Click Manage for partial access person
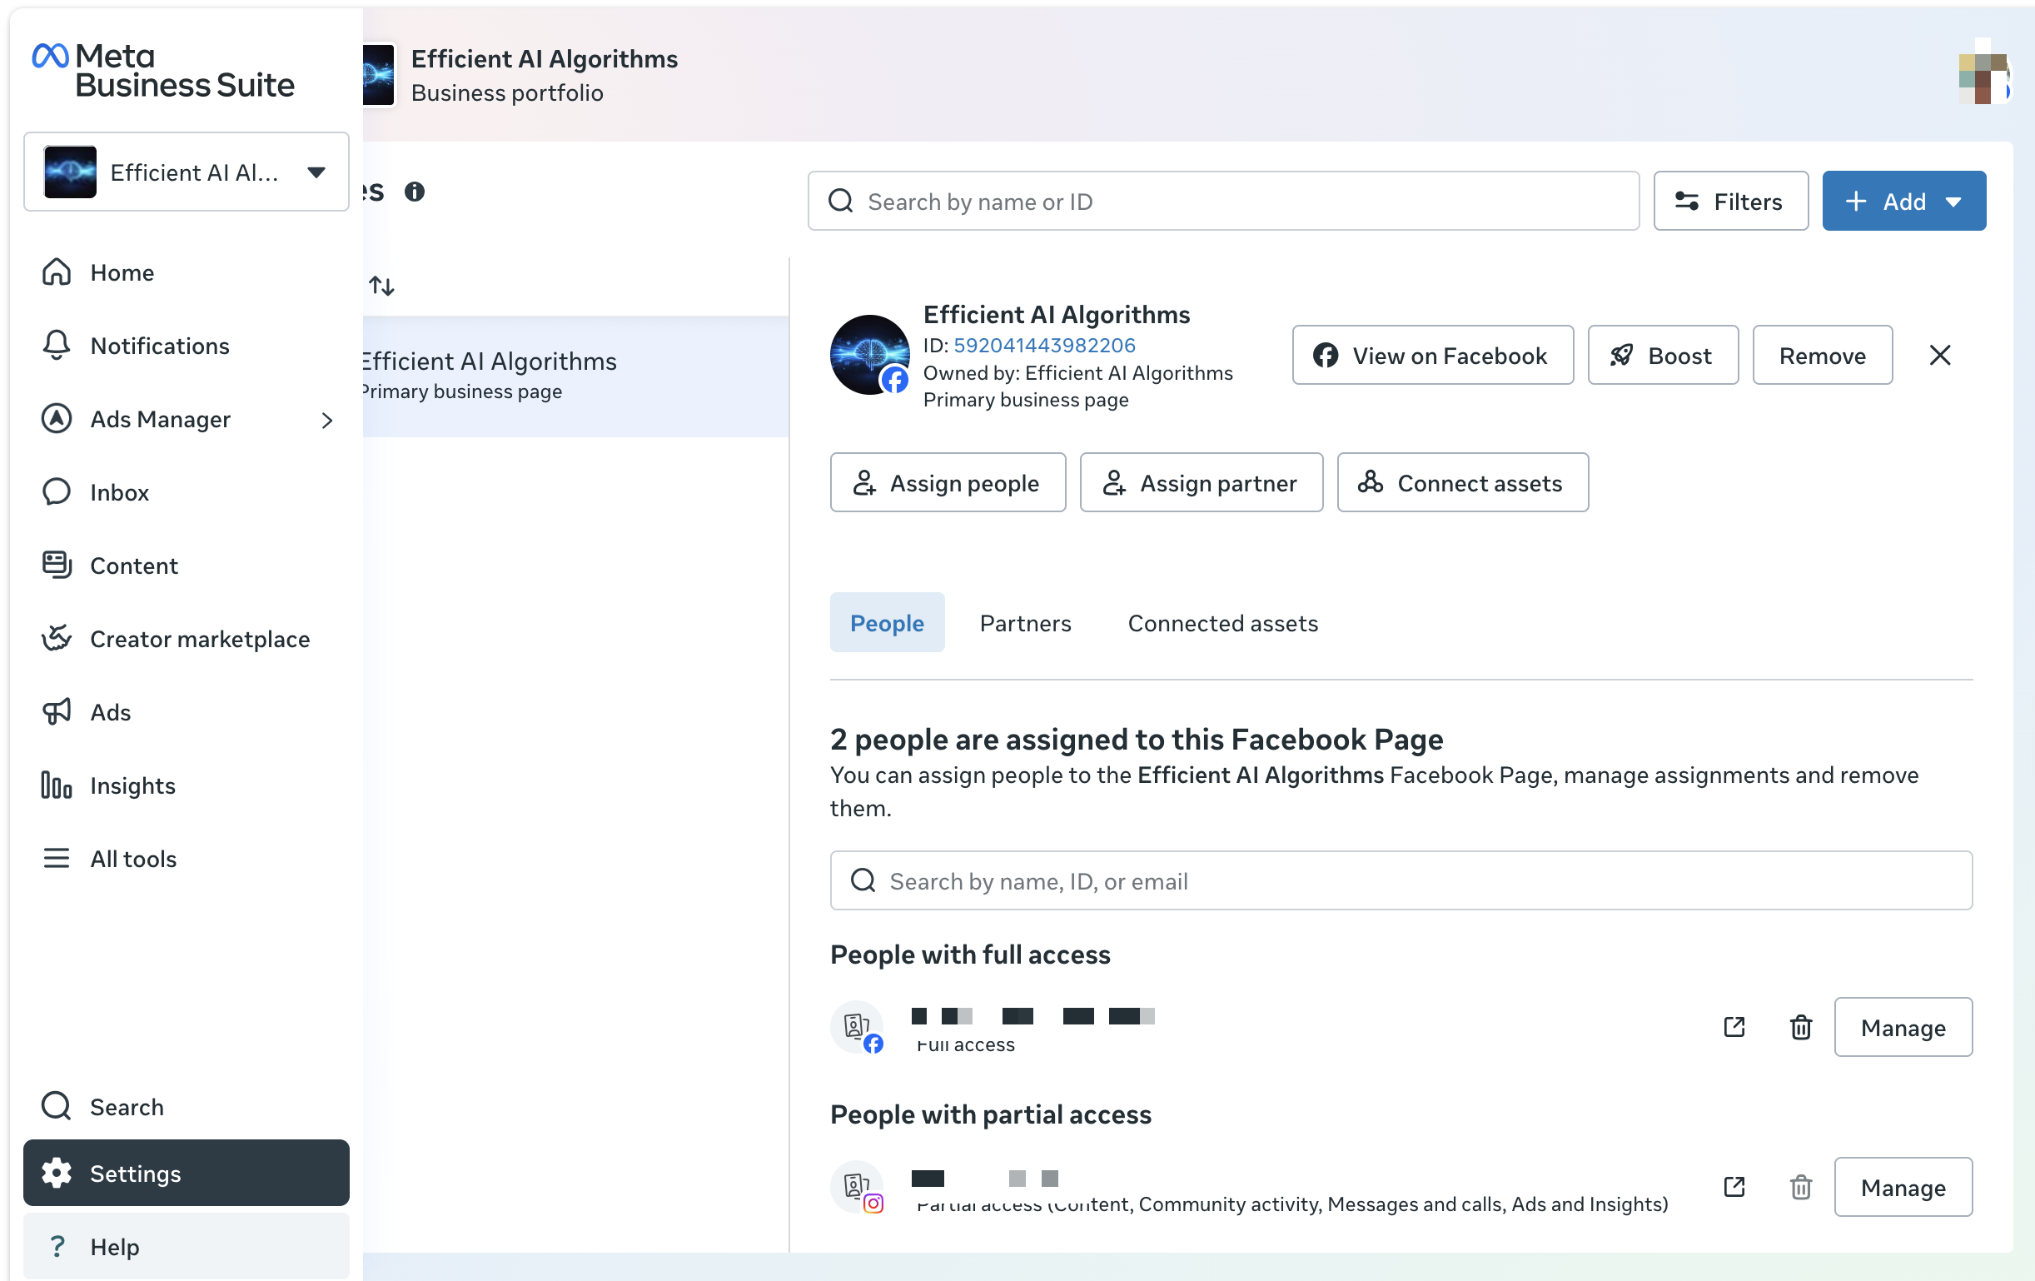Viewport: 2035px width, 1281px height. [1903, 1186]
